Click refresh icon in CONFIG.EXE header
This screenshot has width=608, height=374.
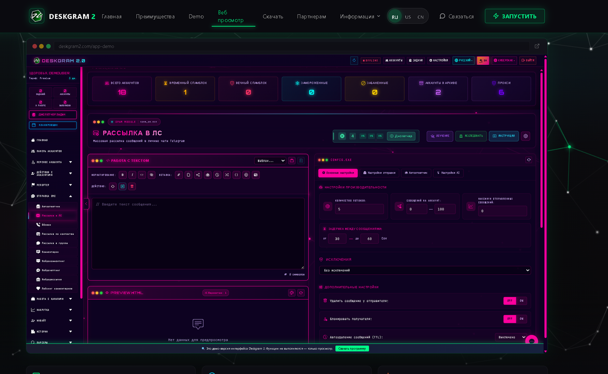pyautogui.click(x=529, y=160)
